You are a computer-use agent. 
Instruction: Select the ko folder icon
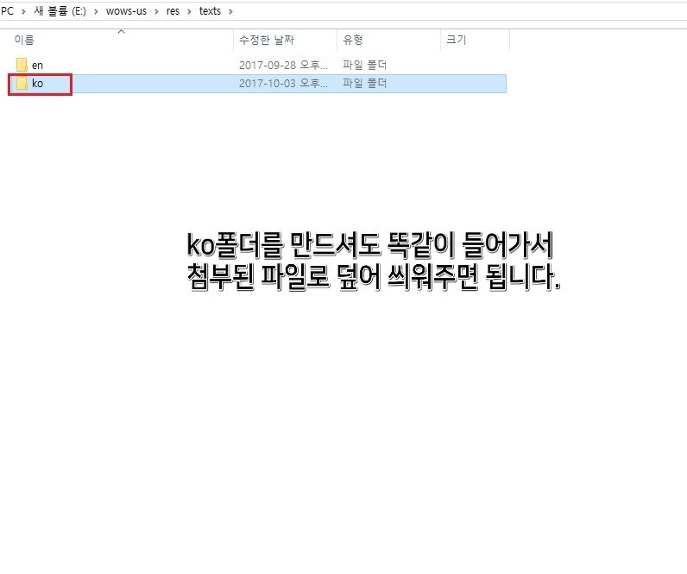22,83
